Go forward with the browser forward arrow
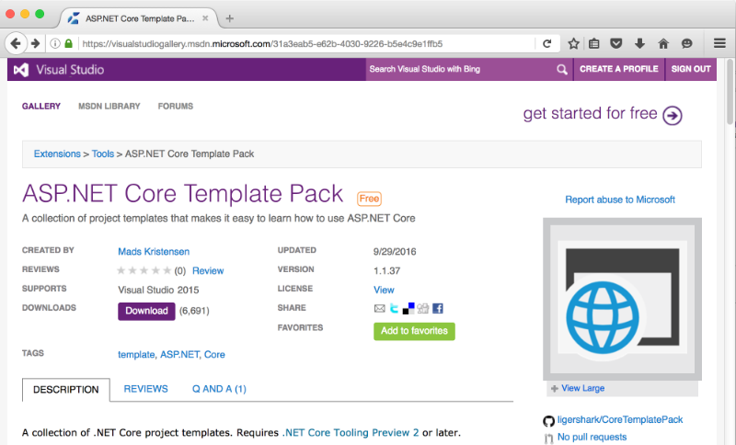The width and height of the screenshot is (736, 445). [35, 43]
